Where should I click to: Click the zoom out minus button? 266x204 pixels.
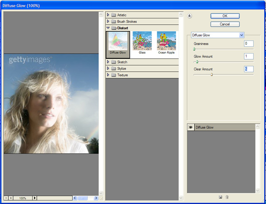(x=6, y=198)
